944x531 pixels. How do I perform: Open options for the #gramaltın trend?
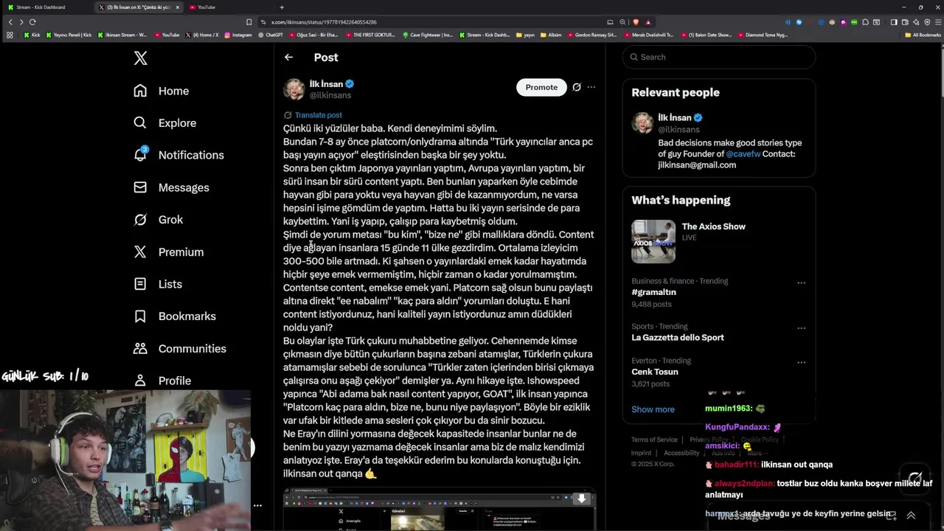pos(801,282)
